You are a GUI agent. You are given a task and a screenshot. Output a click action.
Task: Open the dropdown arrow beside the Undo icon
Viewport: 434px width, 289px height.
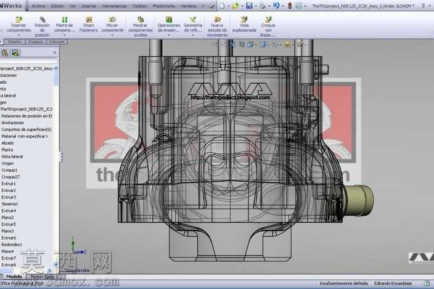(283, 6)
